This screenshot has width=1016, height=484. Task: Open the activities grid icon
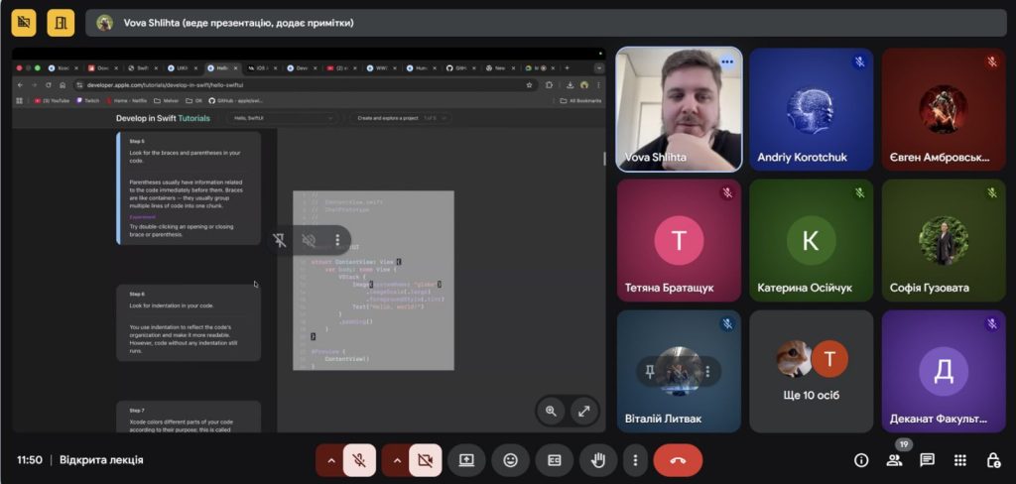click(959, 460)
